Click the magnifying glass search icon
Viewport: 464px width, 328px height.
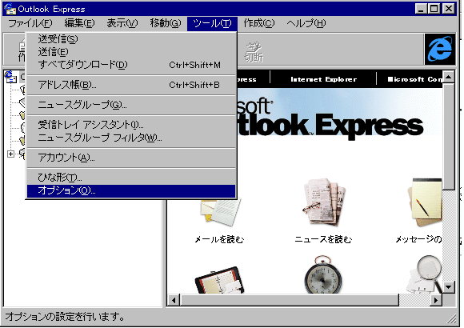(x=425, y=274)
